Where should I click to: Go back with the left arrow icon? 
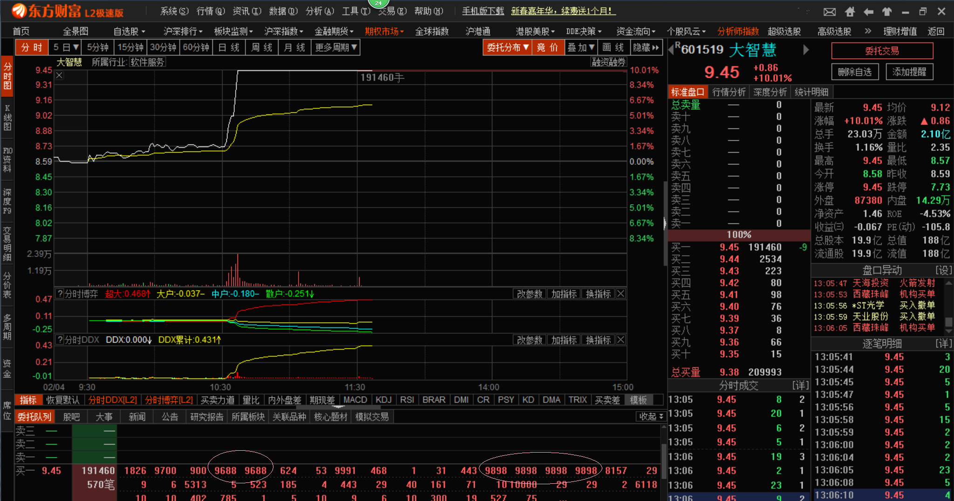(868, 12)
